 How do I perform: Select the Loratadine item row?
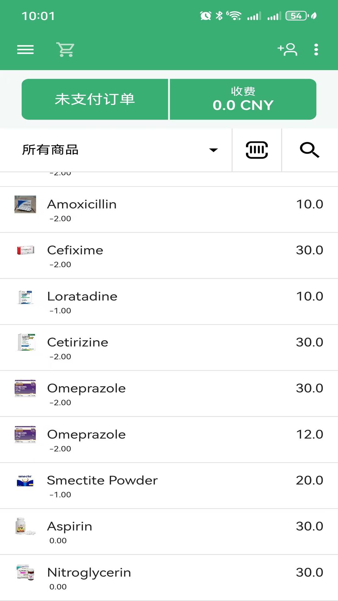tap(169, 301)
